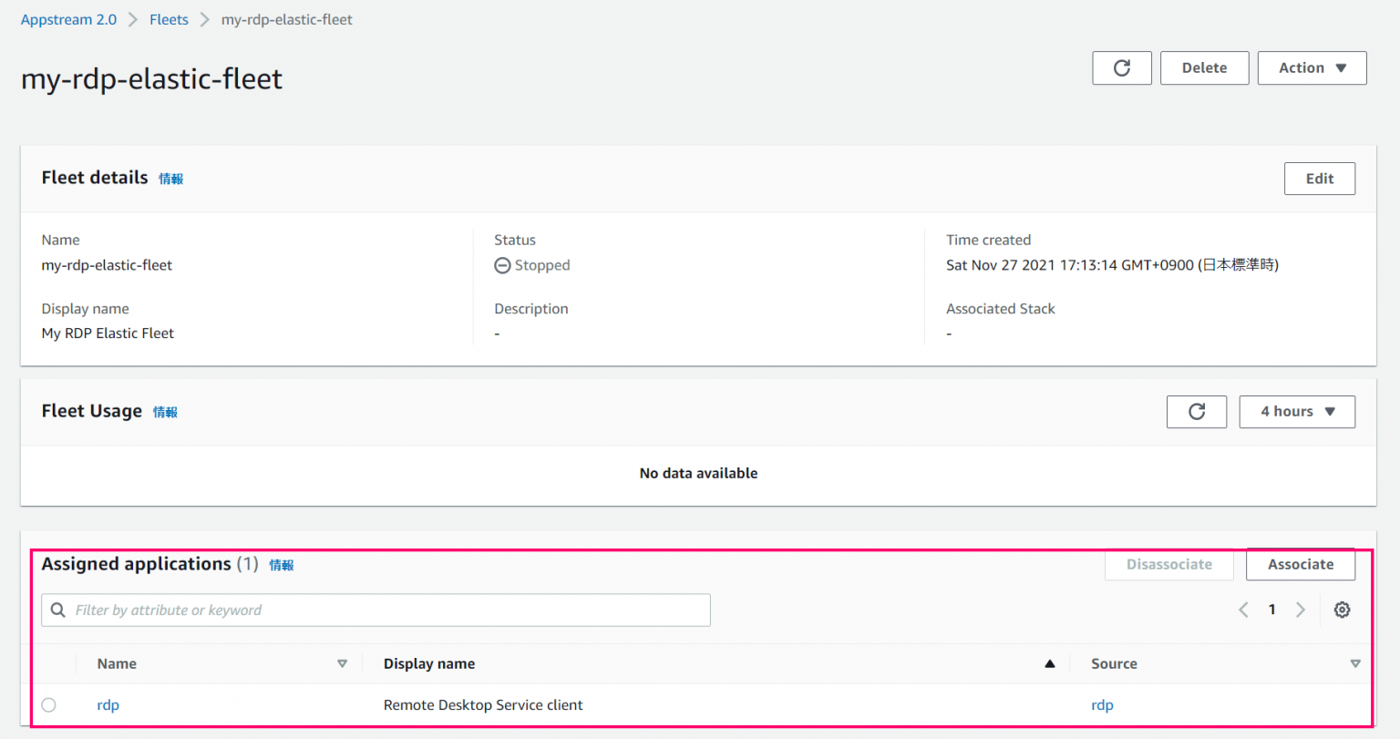Image resolution: width=1400 pixels, height=739 pixels.
Task: Go to Appstream 2.0 home via breadcrumb
Action: pos(68,18)
